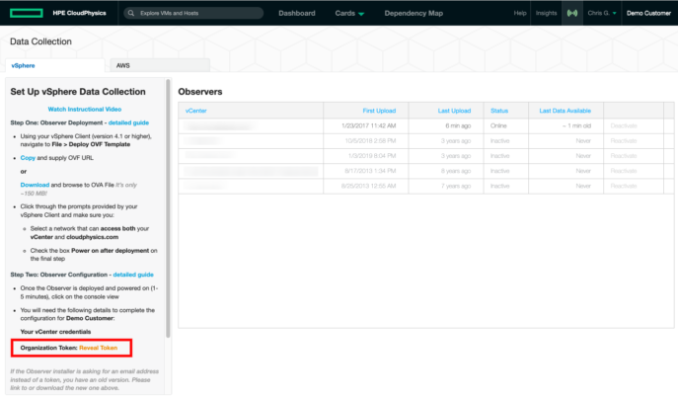The image size is (678, 400).
Task: Open Insights in the top bar
Action: [x=546, y=14]
